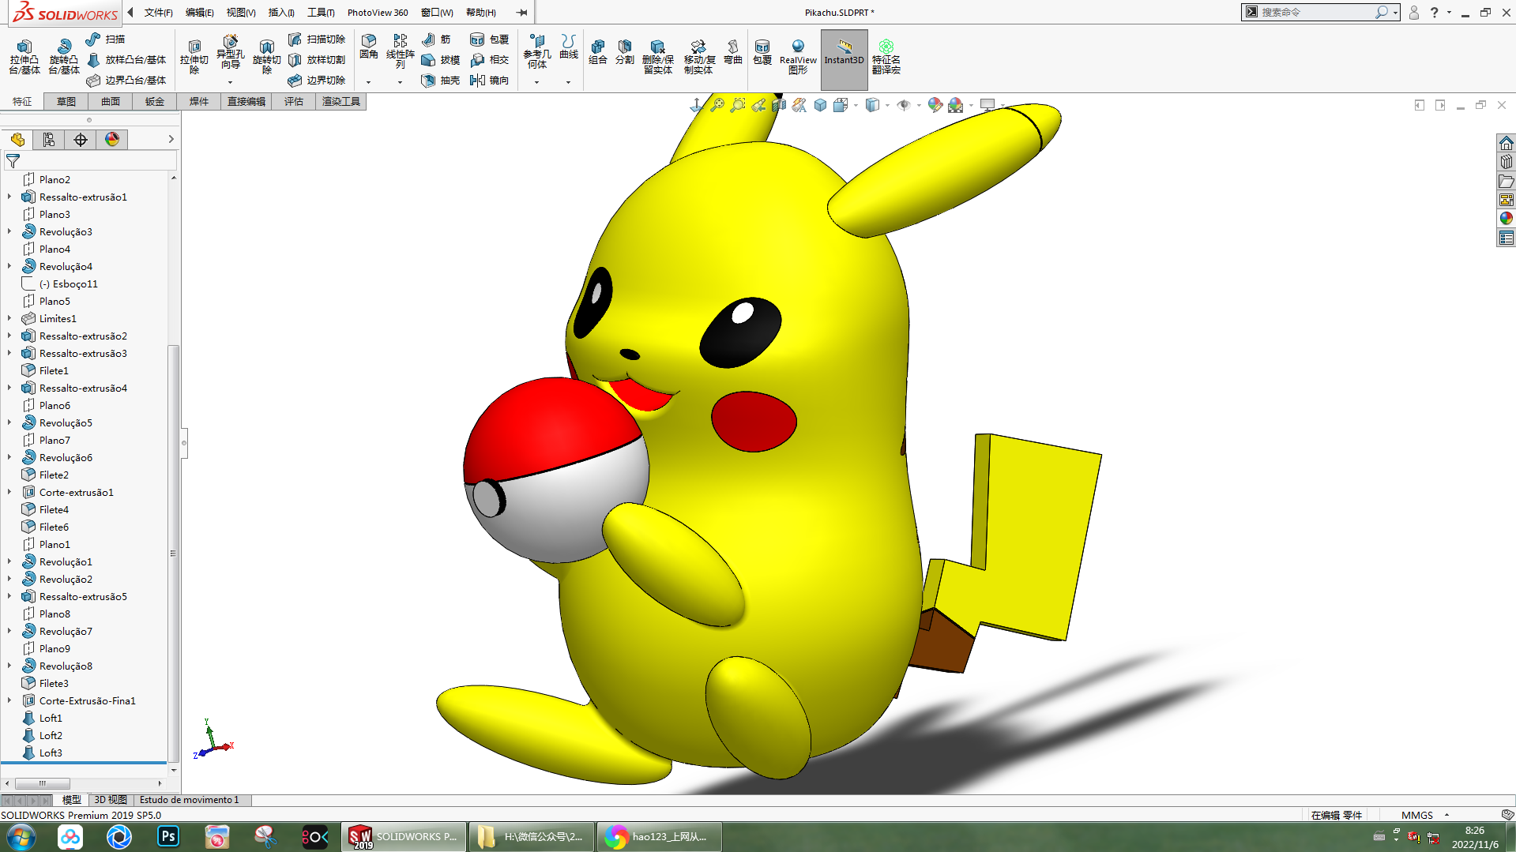Switch to the 曲面 surfaces tab
Image resolution: width=1516 pixels, height=852 pixels.
tap(111, 102)
